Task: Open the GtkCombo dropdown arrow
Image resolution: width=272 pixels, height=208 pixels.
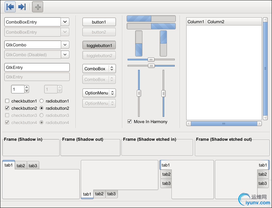Action: coord(65,45)
